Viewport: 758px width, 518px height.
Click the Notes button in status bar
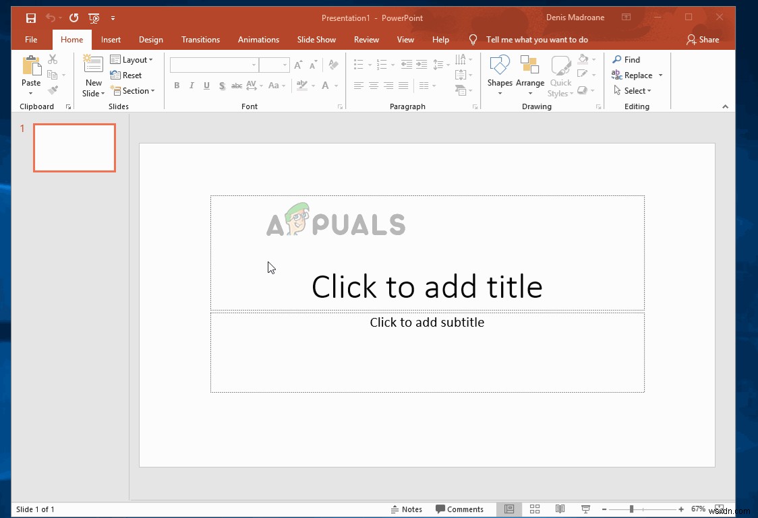tap(407, 509)
